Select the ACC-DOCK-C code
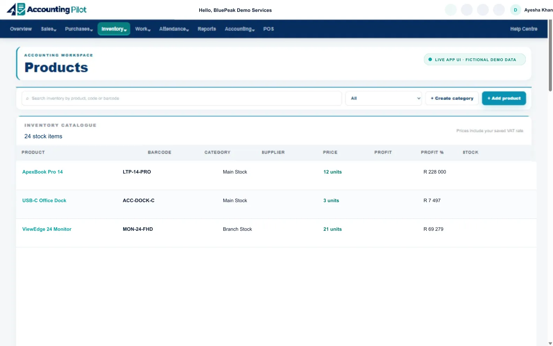 coord(139,200)
